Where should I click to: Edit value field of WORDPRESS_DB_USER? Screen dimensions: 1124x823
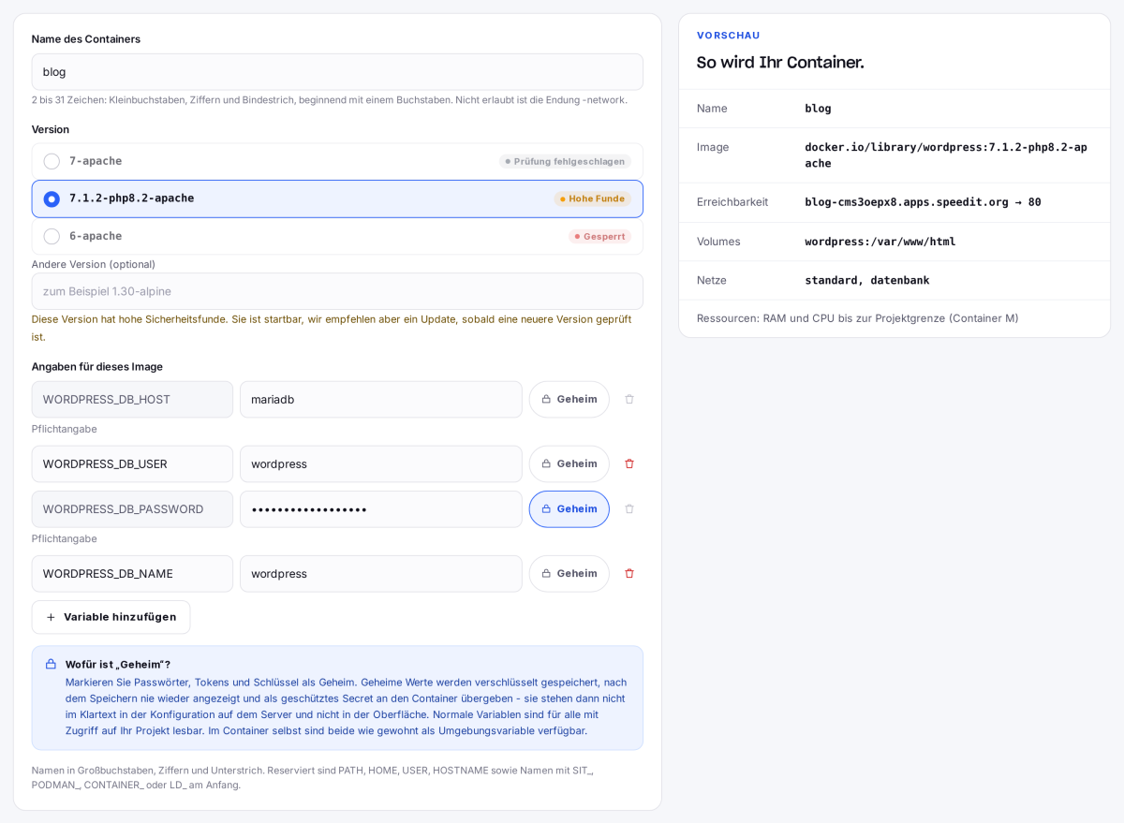tap(381, 463)
